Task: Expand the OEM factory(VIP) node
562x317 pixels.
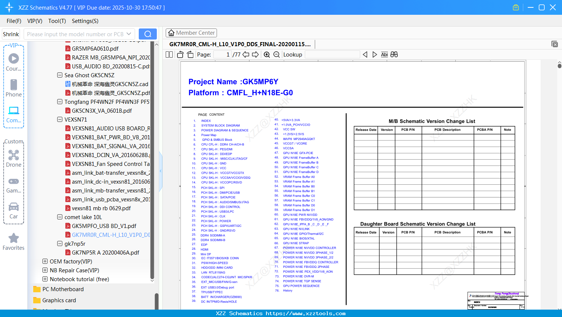Action: [45, 261]
